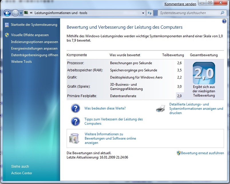The height and width of the screenshot is (184, 230).
Task: Select the Leistungsinformationen und -tools breadcrumb
Action: 61,13
